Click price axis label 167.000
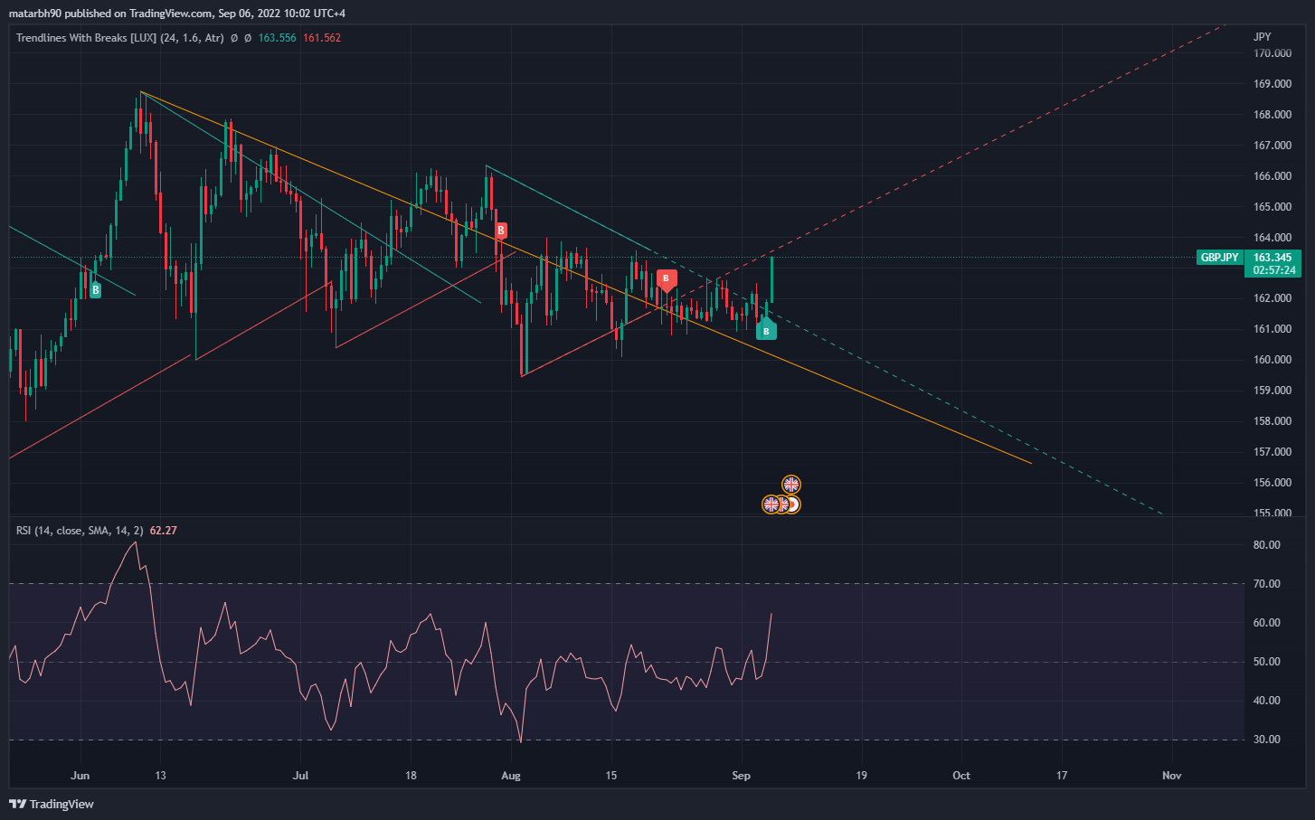Viewport: 1315px width, 820px height. click(1272, 146)
